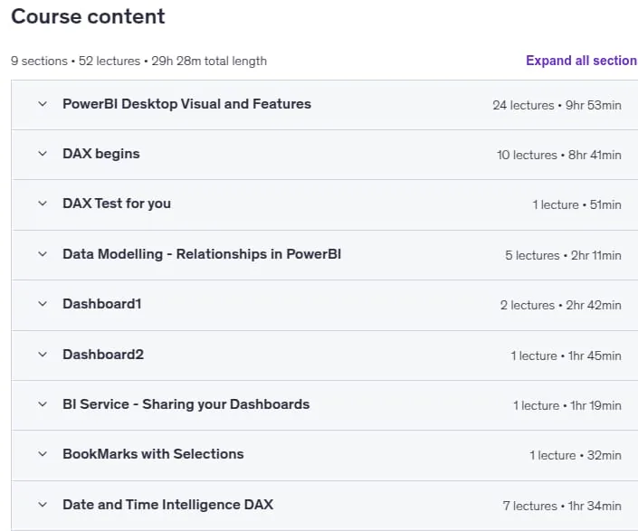Screen dimensions: 638x531
Task: Click the '24 lectures • 9hr 53min' text
Action: tap(557, 105)
